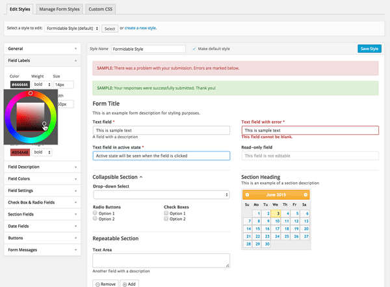Screen dimensions: 390x287
Task: Click the Style Name input field
Action: click(149, 49)
